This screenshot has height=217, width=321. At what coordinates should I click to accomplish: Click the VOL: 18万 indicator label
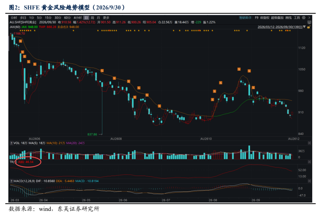click(20, 143)
